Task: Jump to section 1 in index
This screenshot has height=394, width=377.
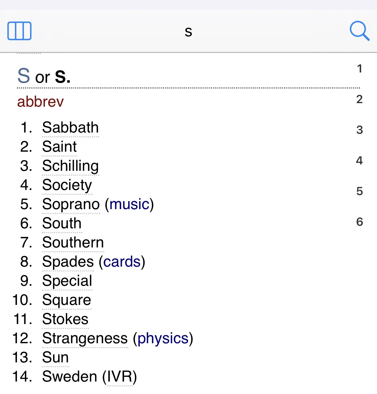Action: 359,69
